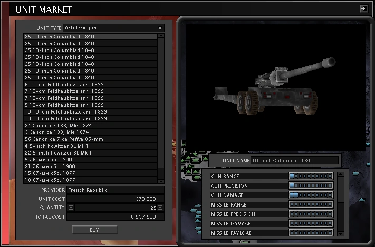Viewport: 375px width, 247px height.
Task: Decrease quantity with the down arrow
Action: pyautogui.click(x=71, y=208)
